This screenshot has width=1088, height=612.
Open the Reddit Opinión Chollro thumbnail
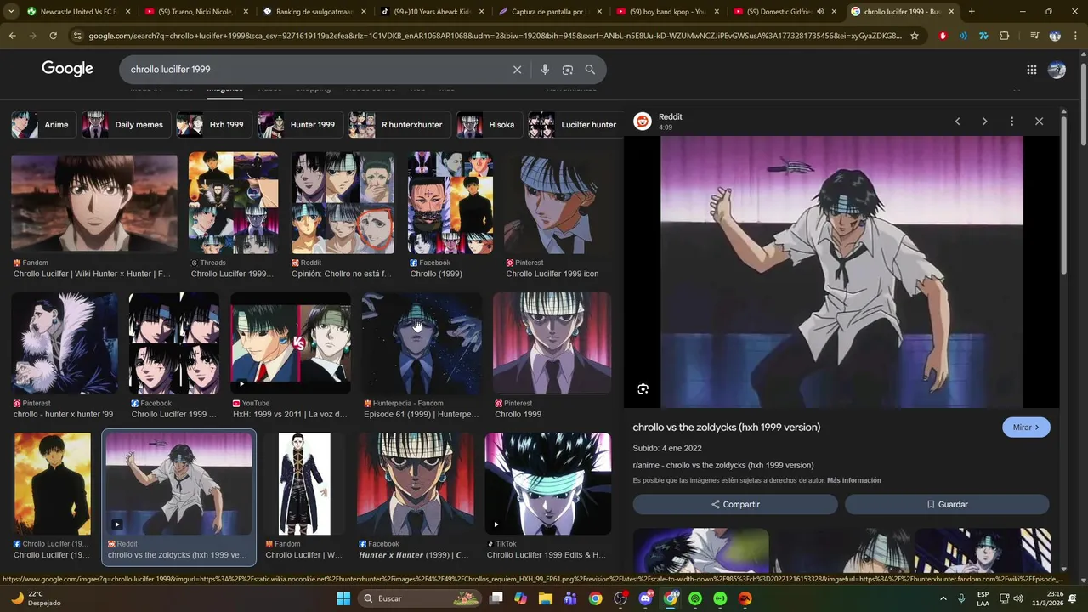(343, 203)
